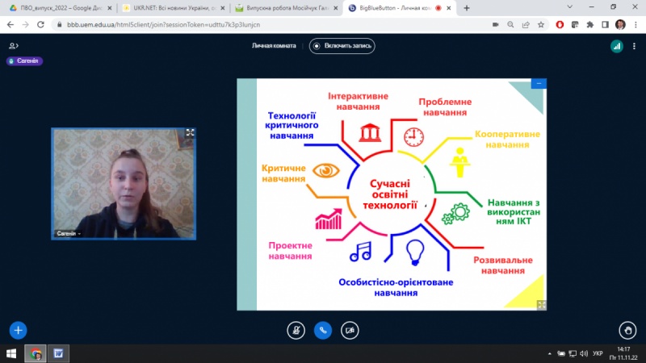Screen dimensions: 646x363
Task: Toggle microphone mute button
Action: [296, 329]
